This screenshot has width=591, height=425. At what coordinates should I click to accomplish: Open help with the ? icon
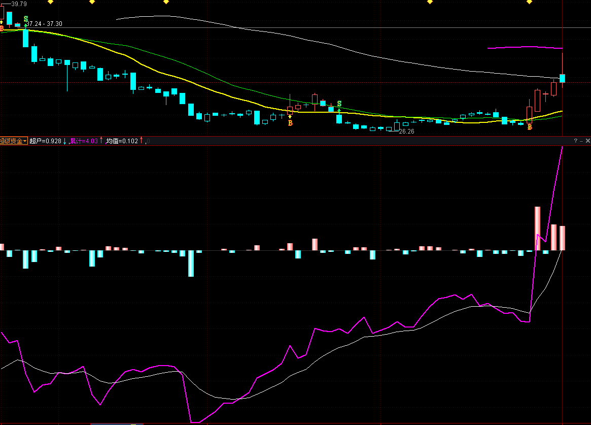tap(576, 141)
